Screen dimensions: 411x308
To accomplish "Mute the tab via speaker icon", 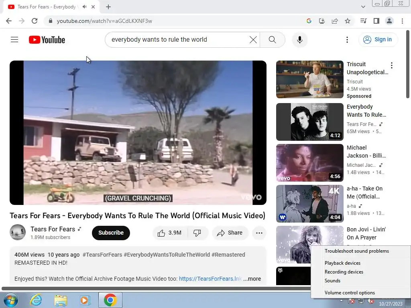I will coord(84,7).
